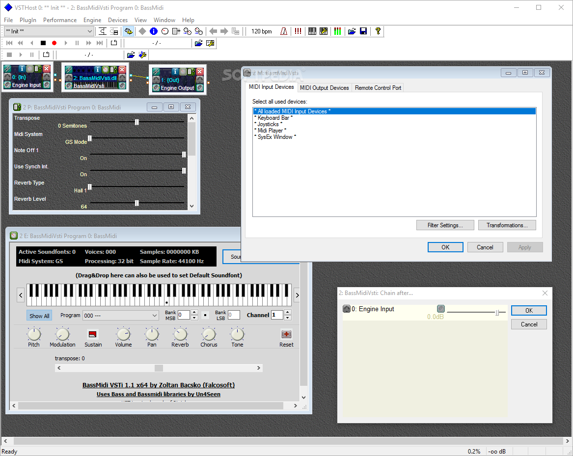Toggle the Show All button
This screenshot has height=456, width=573.
[39, 316]
